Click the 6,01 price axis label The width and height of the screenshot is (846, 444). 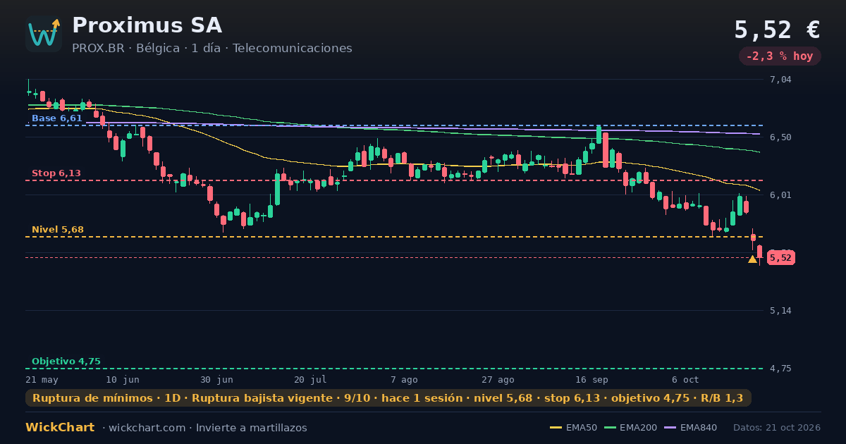780,195
